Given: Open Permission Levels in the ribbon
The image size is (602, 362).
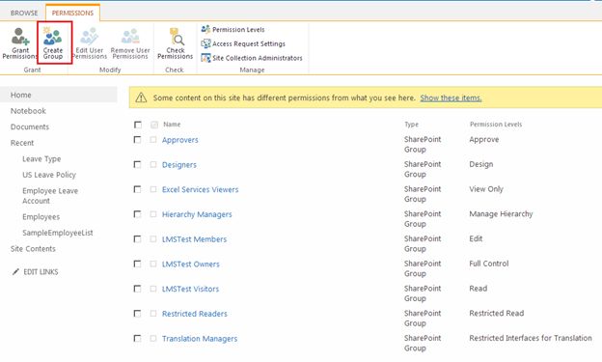Looking at the screenshot, I should pyautogui.click(x=233, y=30).
